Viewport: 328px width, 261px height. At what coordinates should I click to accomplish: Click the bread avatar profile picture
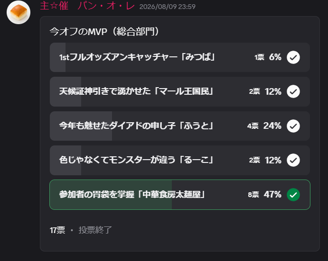[19, 12]
